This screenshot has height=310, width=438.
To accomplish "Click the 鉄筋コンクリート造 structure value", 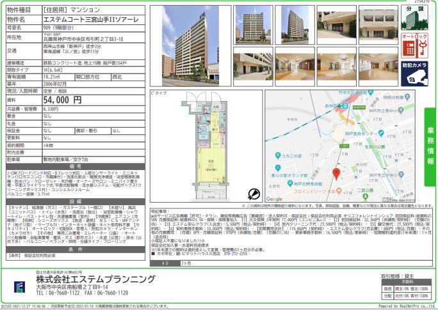I will pyautogui.click(x=63, y=63).
